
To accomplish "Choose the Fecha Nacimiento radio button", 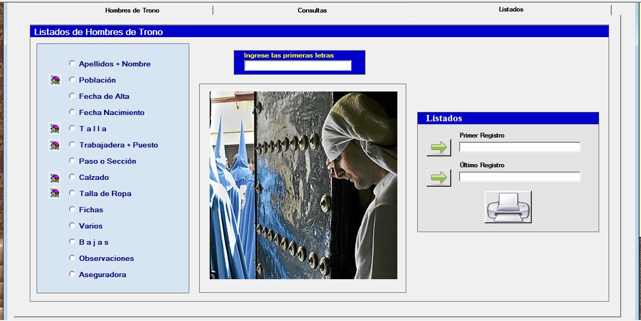I will click(72, 112).
